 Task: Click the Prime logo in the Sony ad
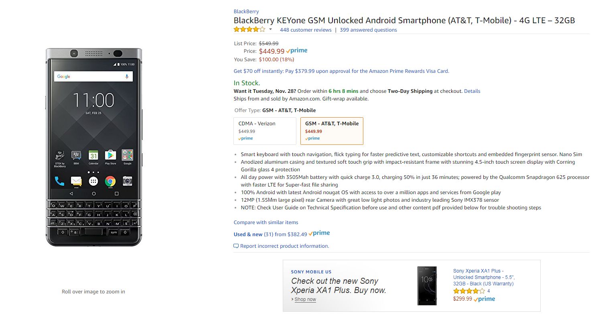pos(484,299)
